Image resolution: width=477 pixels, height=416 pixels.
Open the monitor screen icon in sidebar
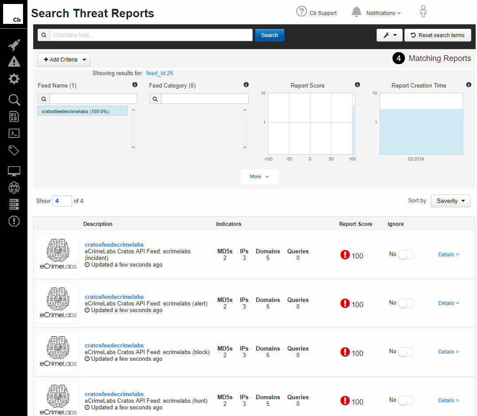[14, 171]
